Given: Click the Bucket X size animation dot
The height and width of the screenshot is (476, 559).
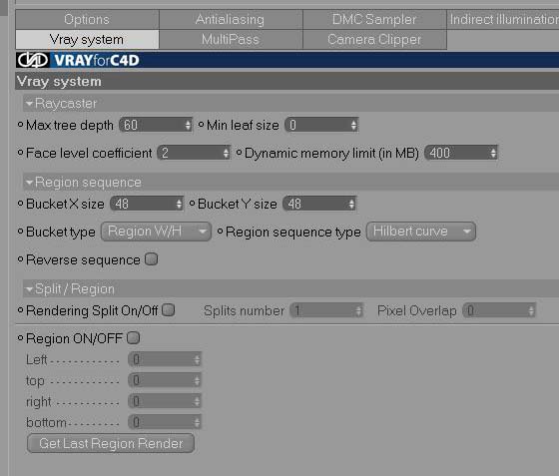Looking at the screenshot, I should pos(20,204).
